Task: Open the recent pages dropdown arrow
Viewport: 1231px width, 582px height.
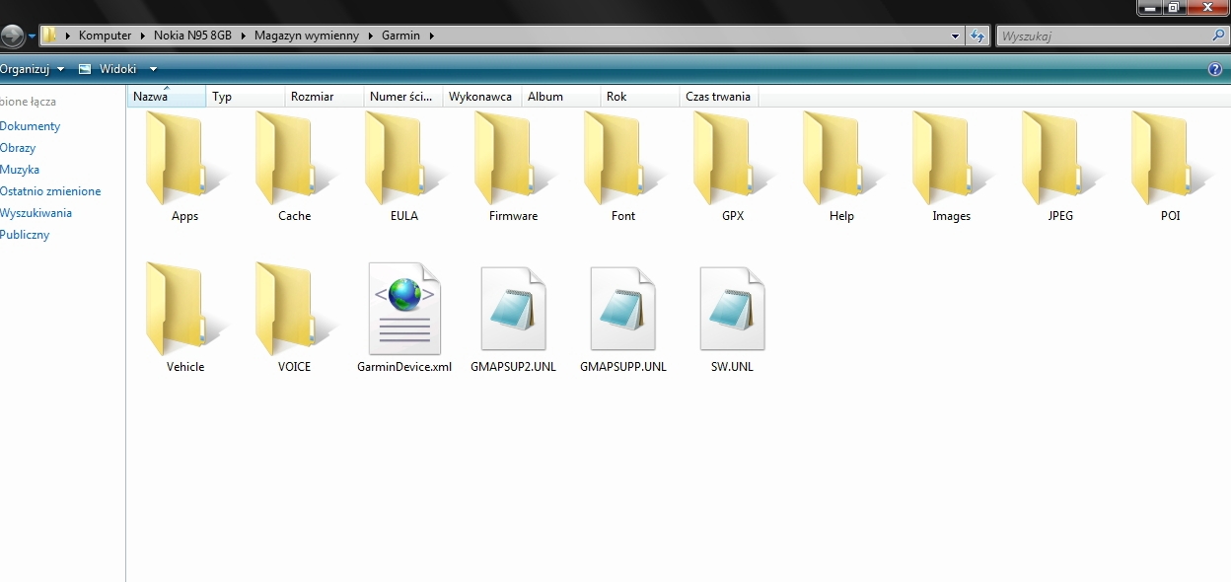Action: pos(33,36)
